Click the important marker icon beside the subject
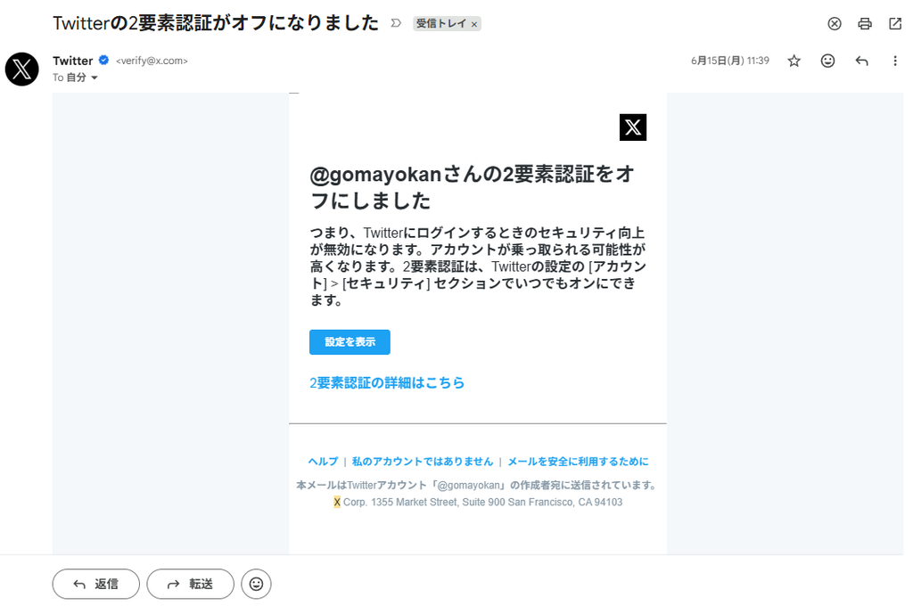The image size is (913, 606). pyautogui.click(x=396, y=23)
